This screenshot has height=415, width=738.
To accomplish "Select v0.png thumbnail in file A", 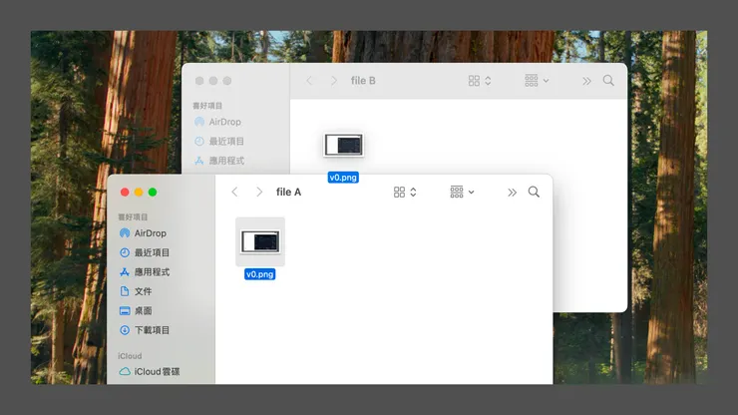I will [x=260, y=241].
